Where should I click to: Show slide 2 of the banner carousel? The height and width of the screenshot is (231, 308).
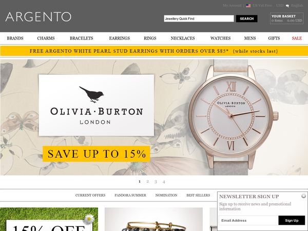[147, 182]
